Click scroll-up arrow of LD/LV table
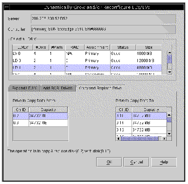188x184 pixels. click(x=170, y=53)
